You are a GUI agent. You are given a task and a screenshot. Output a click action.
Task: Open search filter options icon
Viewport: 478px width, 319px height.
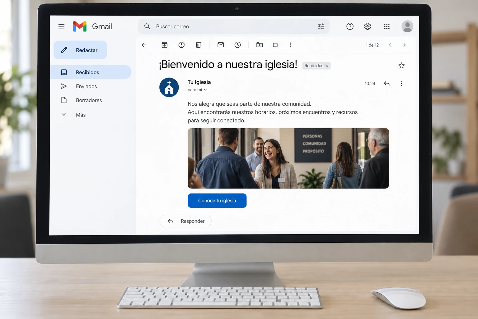(x=321, y=26)
